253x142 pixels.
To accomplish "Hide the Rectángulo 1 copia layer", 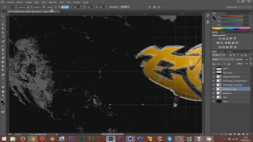I will (x=213, y=89).
